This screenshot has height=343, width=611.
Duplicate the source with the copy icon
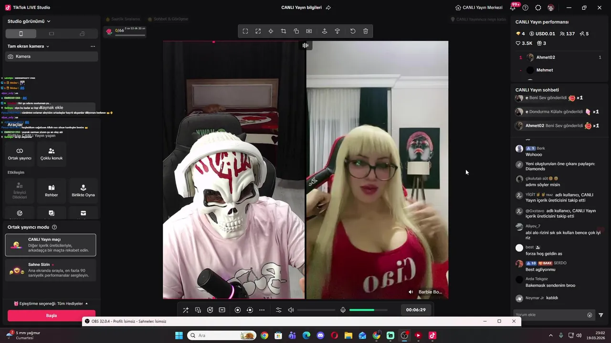[296, 31]
